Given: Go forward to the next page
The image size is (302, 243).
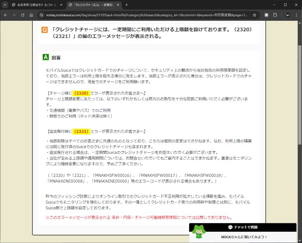Looking at the screenshot, I should click(x=14, y=15).
